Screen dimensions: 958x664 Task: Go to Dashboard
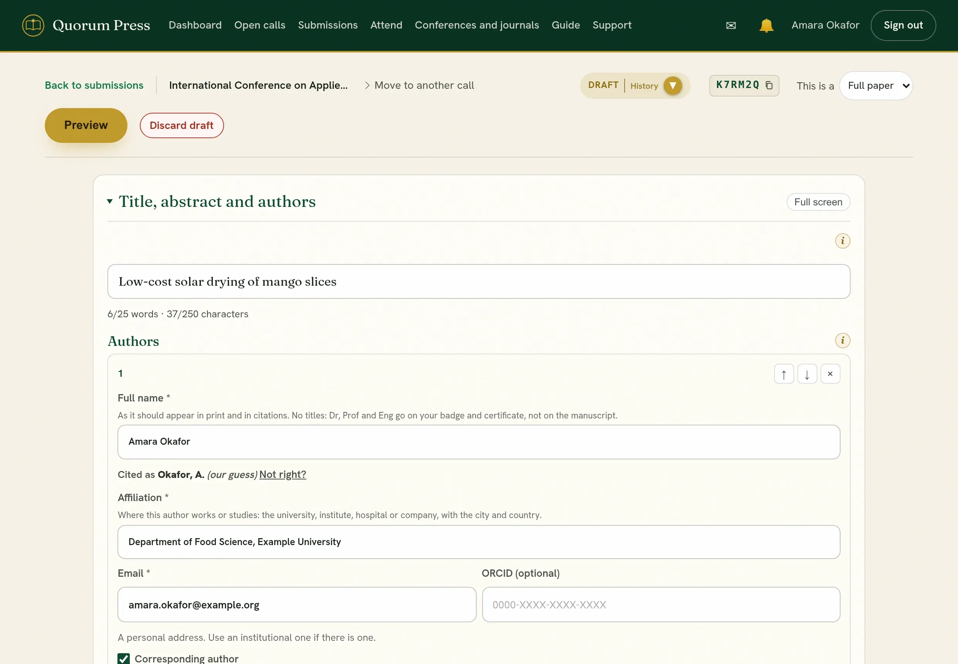[x=195, y=25]
